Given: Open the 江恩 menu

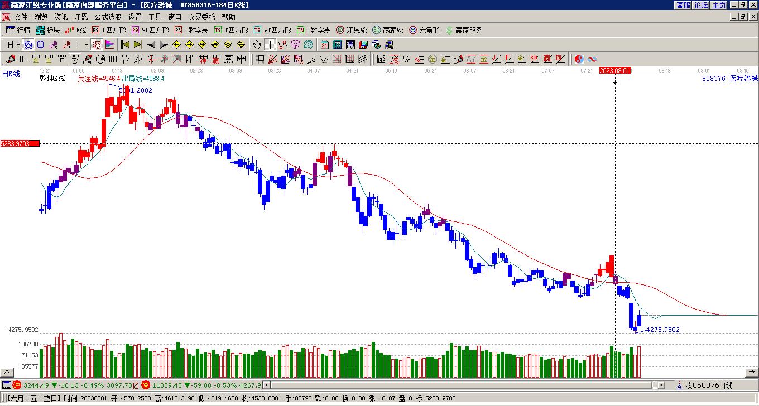Looking at the screenshot, I should tap(81, 17).
